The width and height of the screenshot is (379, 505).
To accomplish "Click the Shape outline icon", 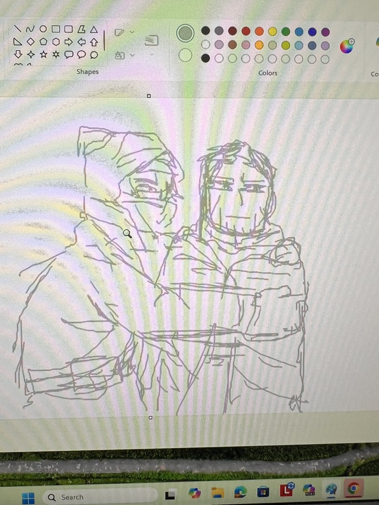I will (120, 32).
